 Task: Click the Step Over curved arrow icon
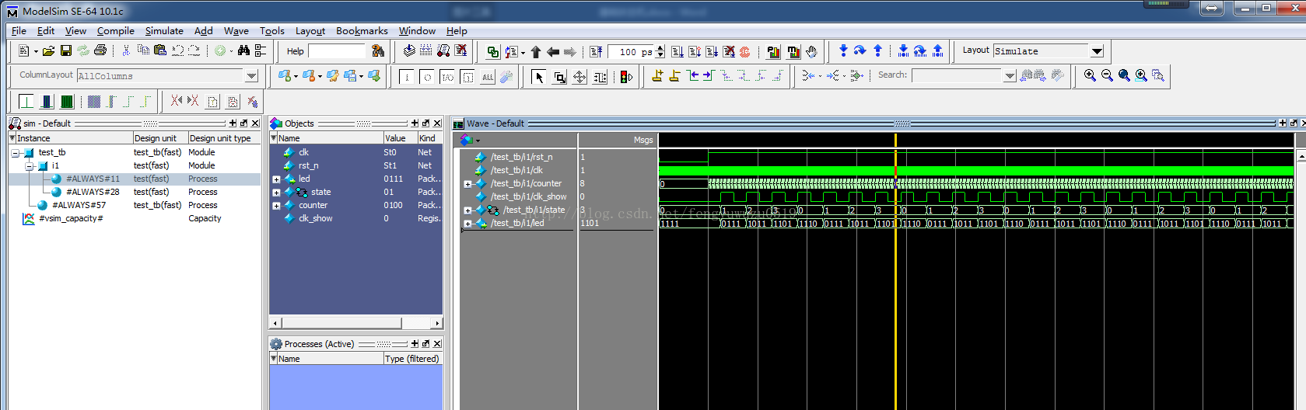[860, 51]
